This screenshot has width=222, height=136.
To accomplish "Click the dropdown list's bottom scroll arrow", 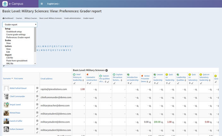I will [35, 64].
